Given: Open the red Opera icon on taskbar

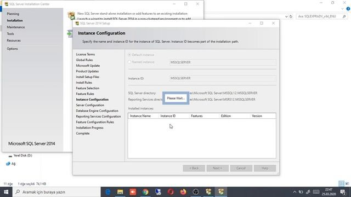Looking at the screenshot, I should tap(171, 192).
